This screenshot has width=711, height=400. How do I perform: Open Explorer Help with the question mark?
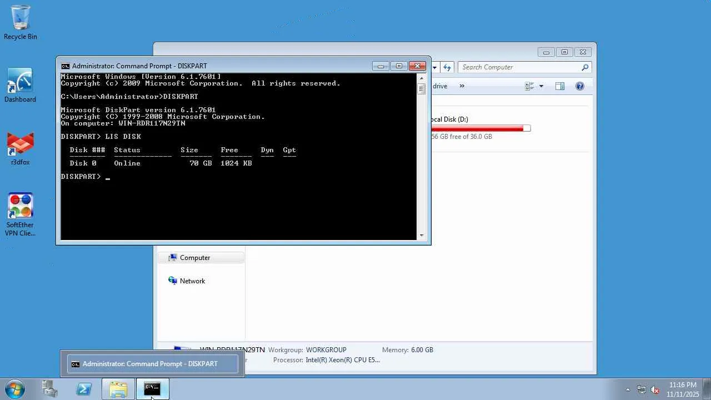pos(580,86)
